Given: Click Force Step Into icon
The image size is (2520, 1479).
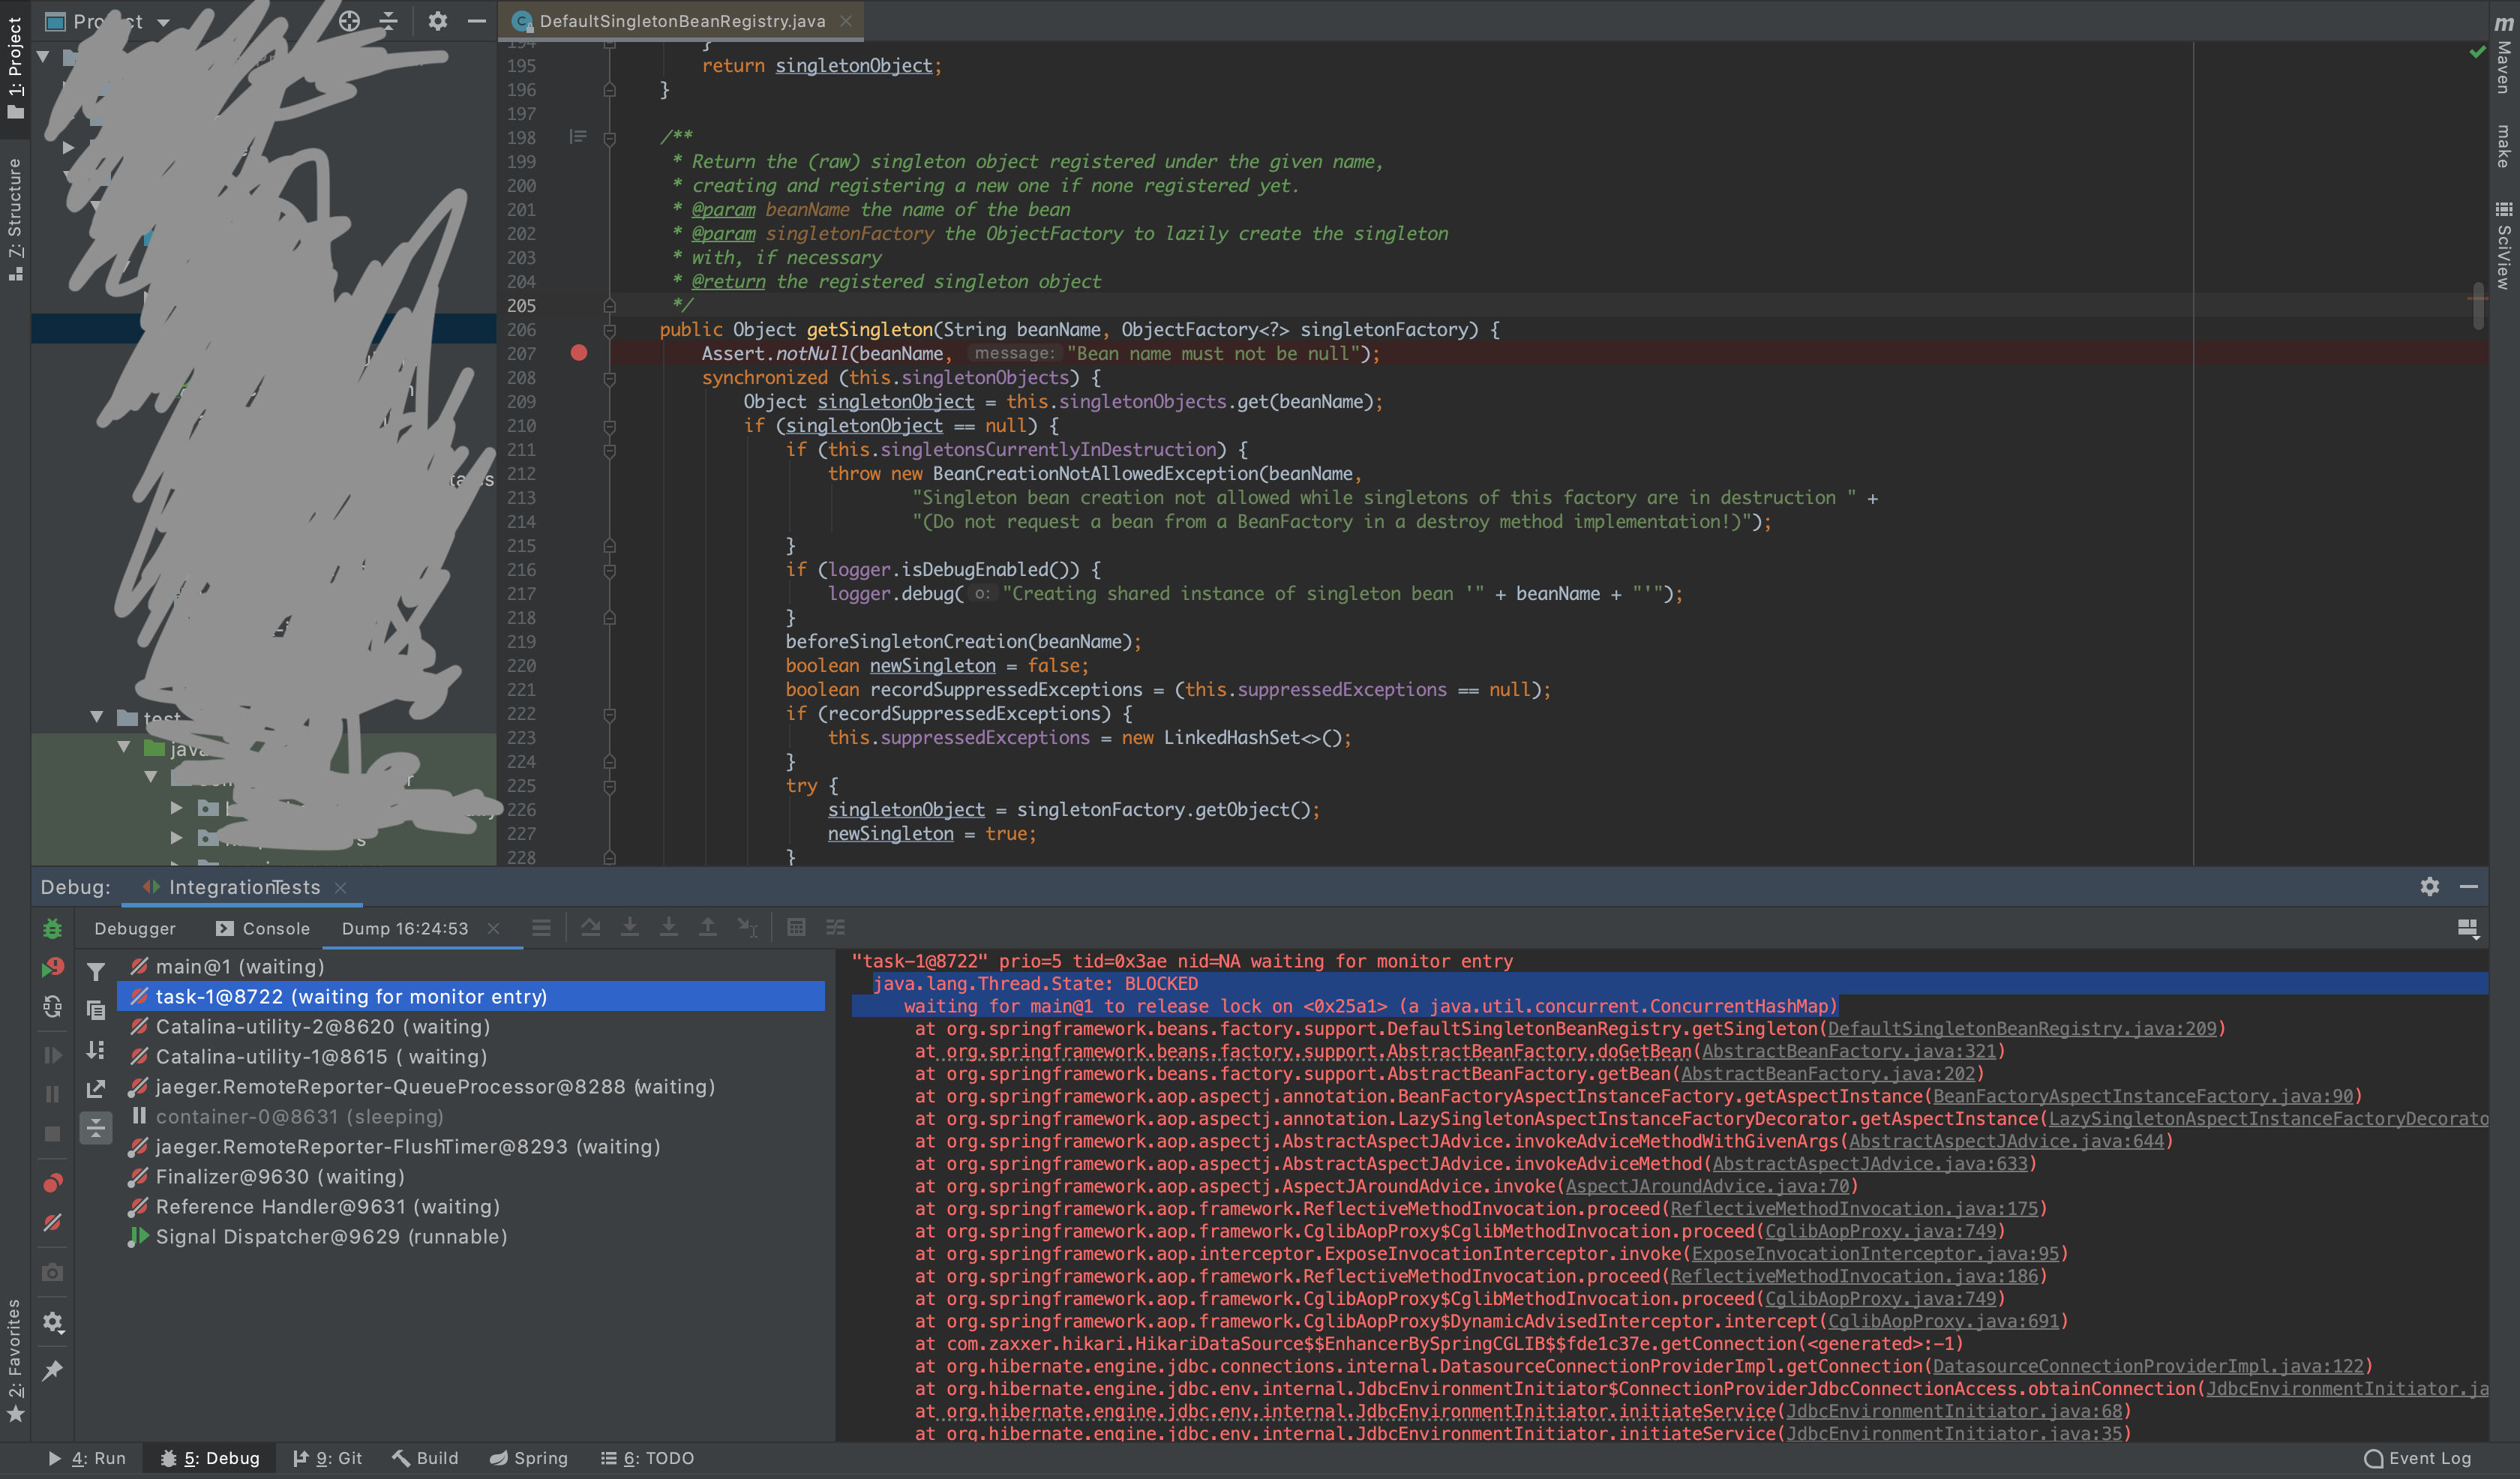Looking at the screenshot, I should pos(669,928).
